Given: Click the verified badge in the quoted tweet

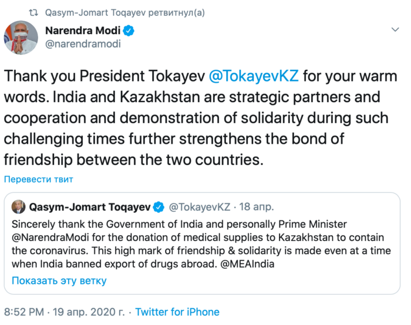Looking at the screenshot, I should coord(159,206).
